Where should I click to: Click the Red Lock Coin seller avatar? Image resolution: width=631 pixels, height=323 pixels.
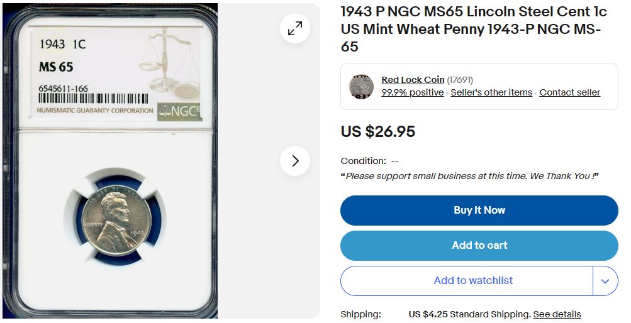pyautogui.click(x=361, y=87)
